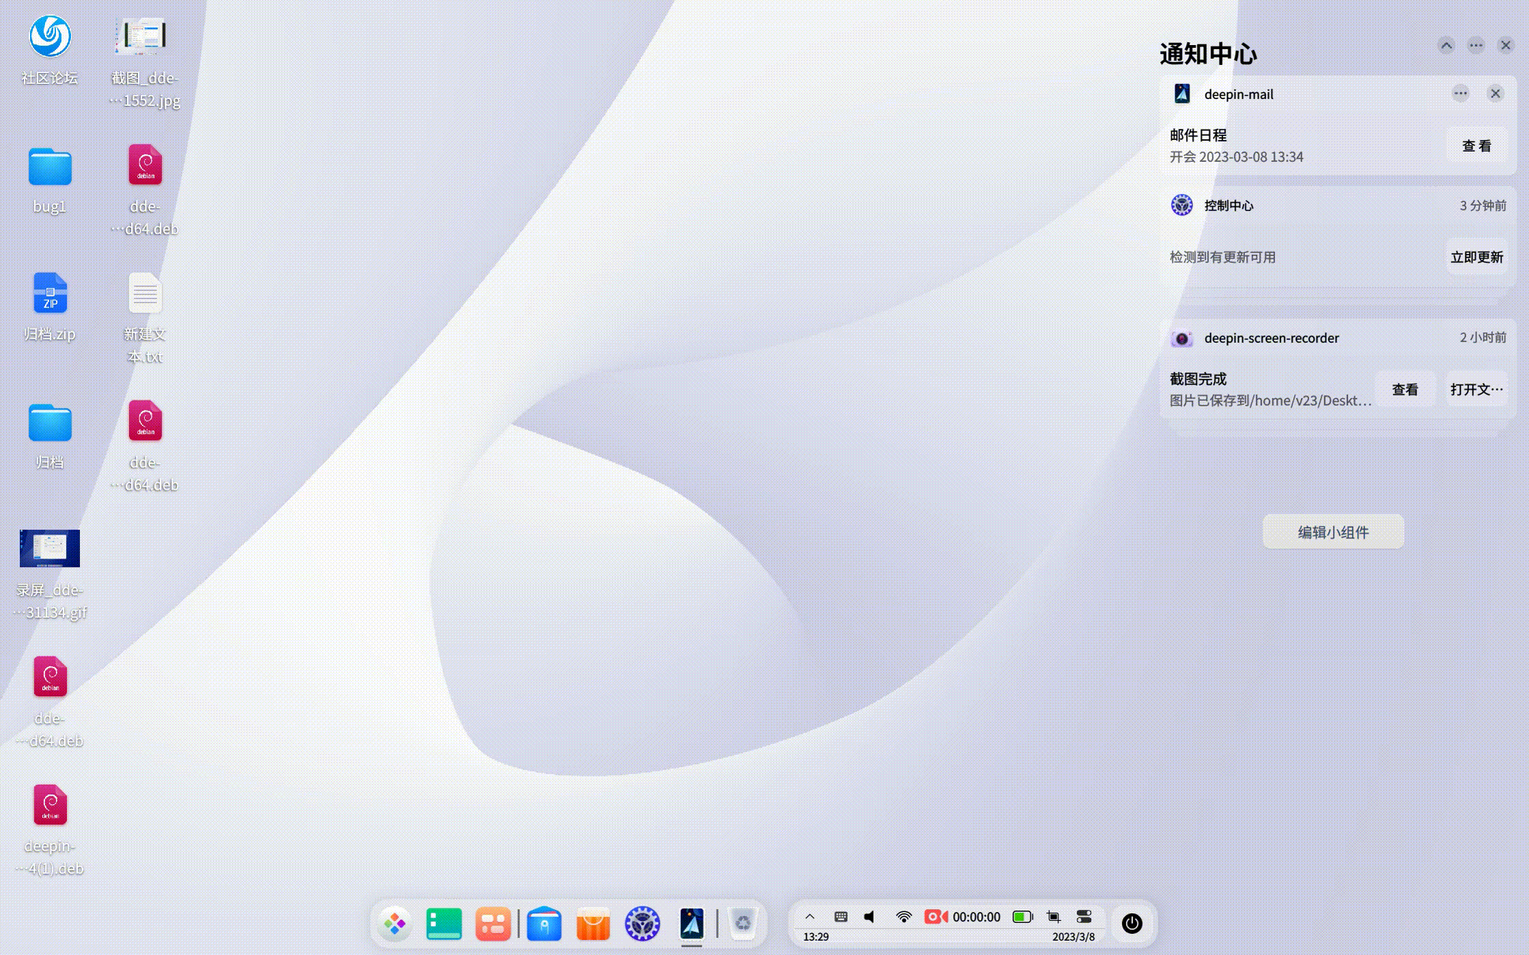Image resolution: width=1529 pixels, height=955 pixels.
Task: Select the 新建文本.txt file
Action: click(x=144, y=318)
